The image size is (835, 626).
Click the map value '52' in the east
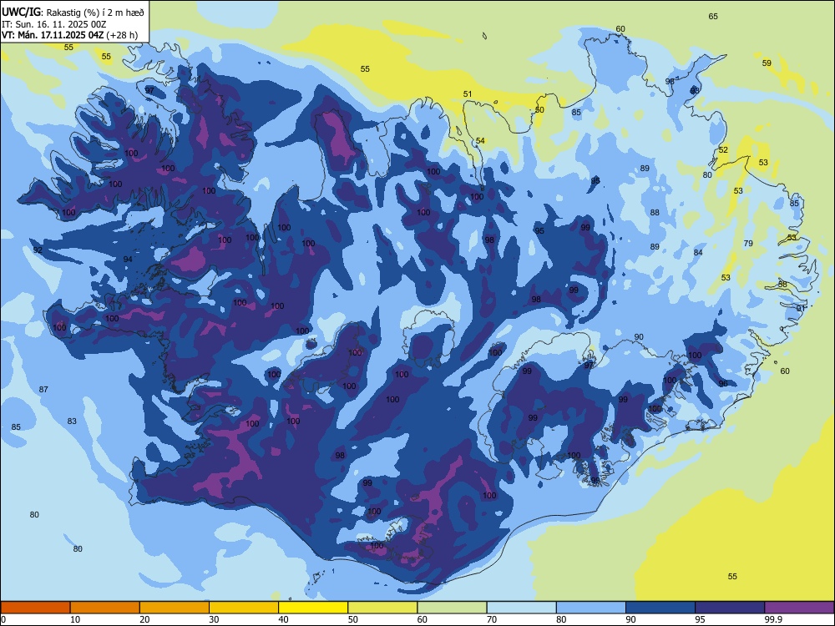[x=723, y=149]
